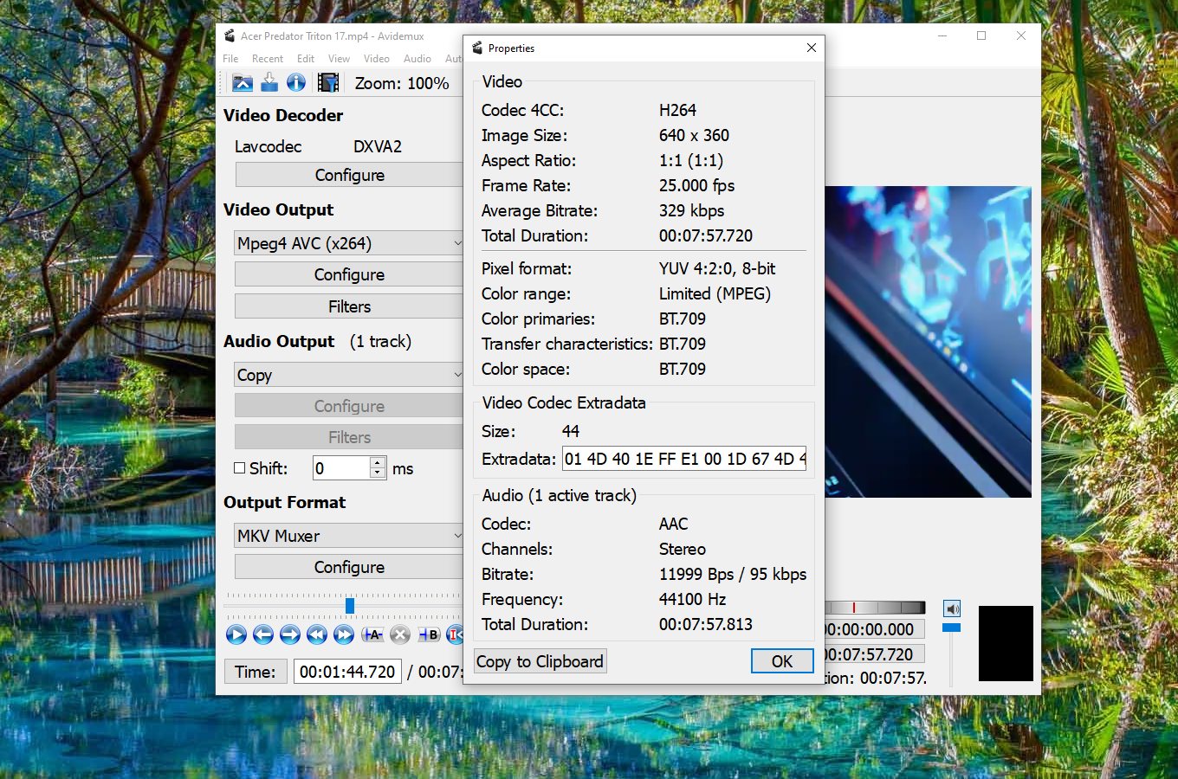Click the video preview frame
Screen dimensions: 1178x779
[928, 342]
